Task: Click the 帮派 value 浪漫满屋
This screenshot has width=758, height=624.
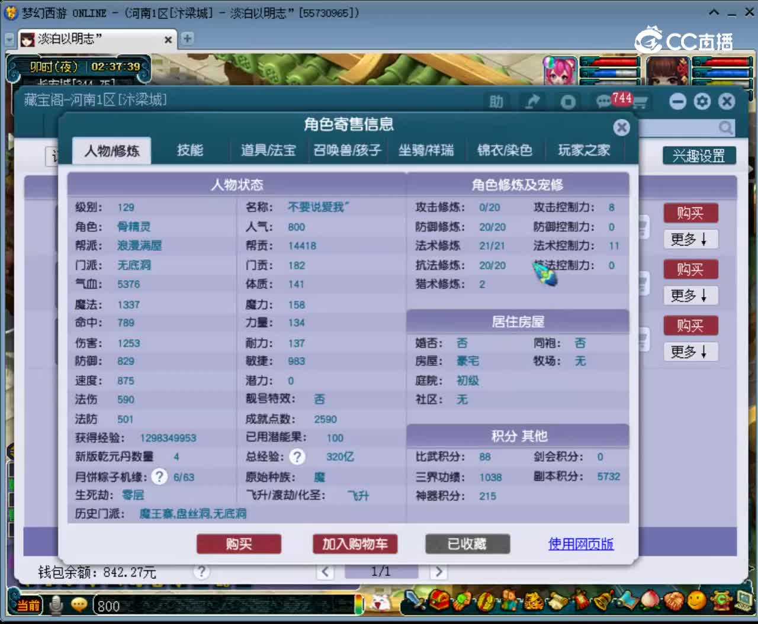Action: (139, 246)
